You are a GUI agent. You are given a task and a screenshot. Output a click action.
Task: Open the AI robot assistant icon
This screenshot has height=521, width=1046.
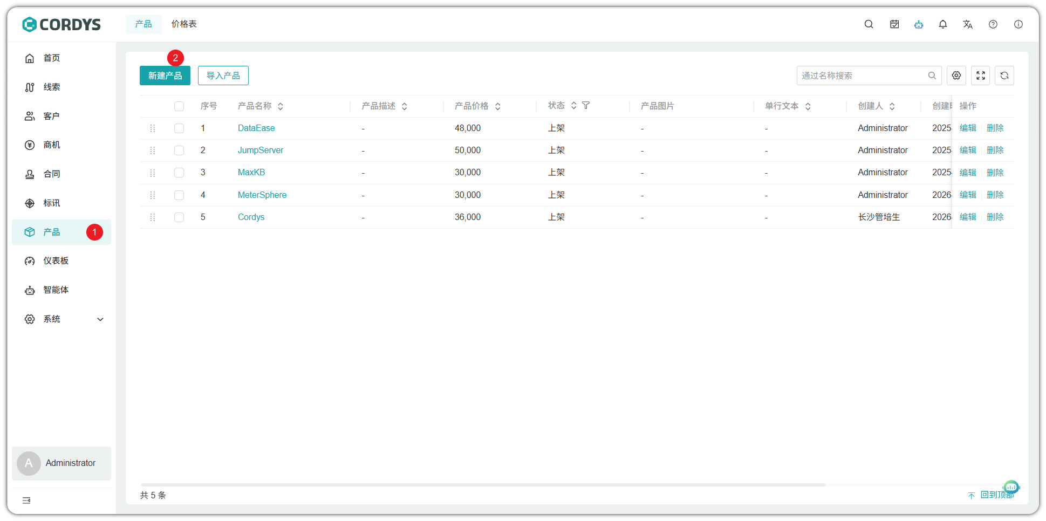tap(919, 24)
